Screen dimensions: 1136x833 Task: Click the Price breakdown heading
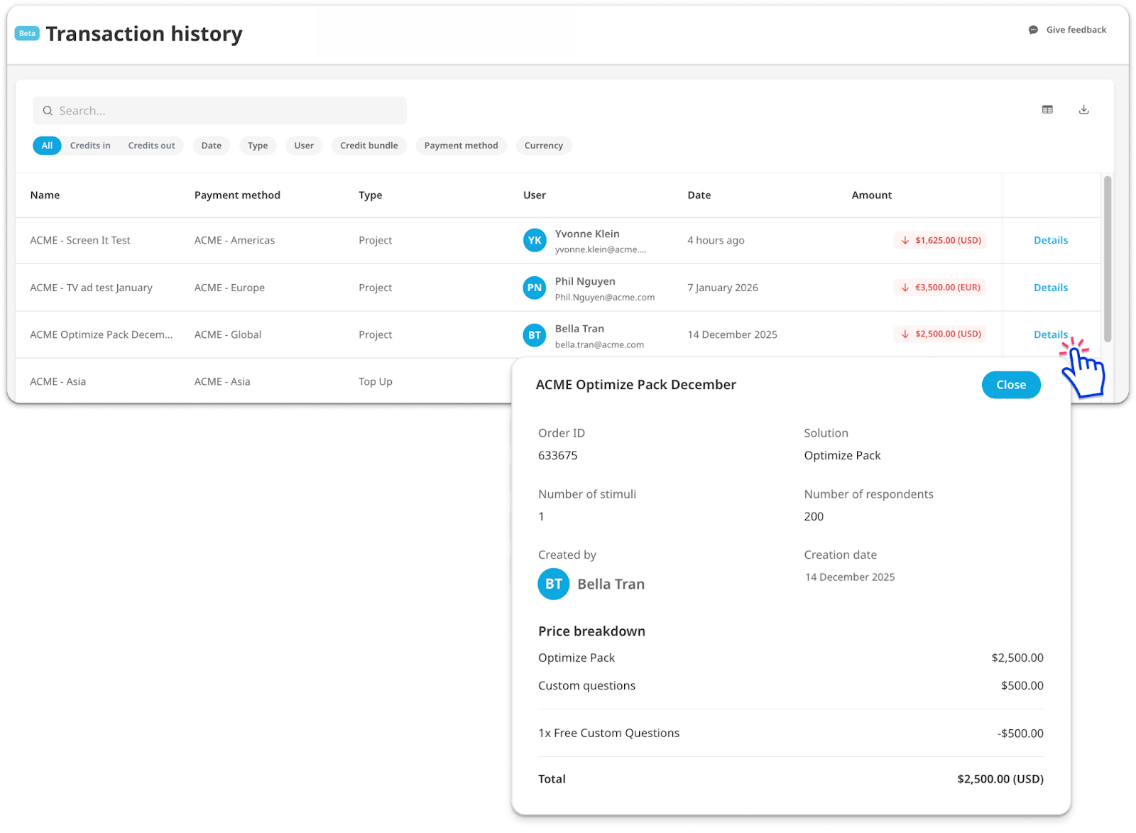click(x=591, y=631)
